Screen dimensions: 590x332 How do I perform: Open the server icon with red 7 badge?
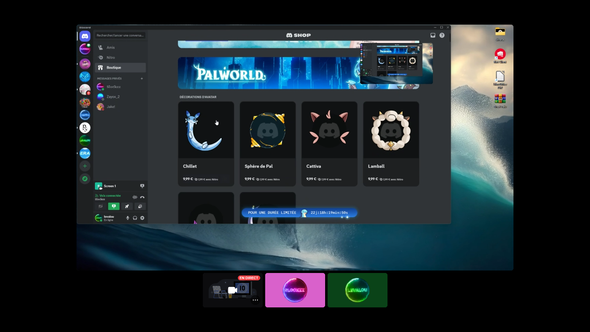pos(85,89)
